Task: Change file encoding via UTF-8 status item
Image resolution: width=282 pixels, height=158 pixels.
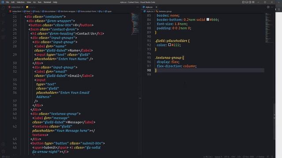Action: click(x=226, y=157)
